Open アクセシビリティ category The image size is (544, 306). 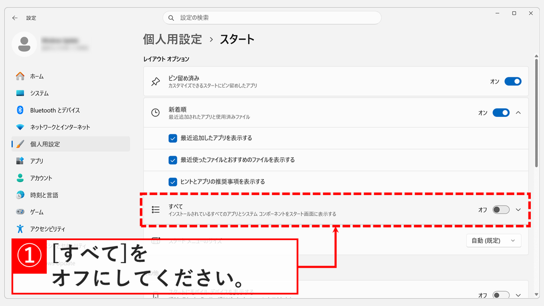pyautogui.click(x=71, y=228)
